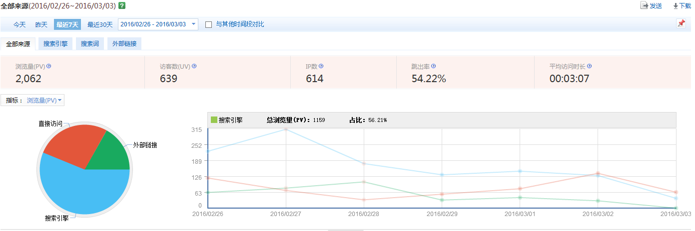Open the date range dropdown 2016/02/26 - 2016/03/03
This screenshot has width=695, height=231.
pyautogui.click(x=158, y=24)
